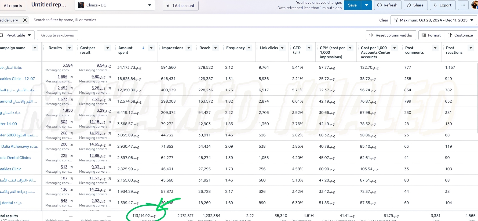The image size is (478, 221).
Task: Open Link clicks column menu arrow
Action: pyautogui.click(x=282, y=48)
